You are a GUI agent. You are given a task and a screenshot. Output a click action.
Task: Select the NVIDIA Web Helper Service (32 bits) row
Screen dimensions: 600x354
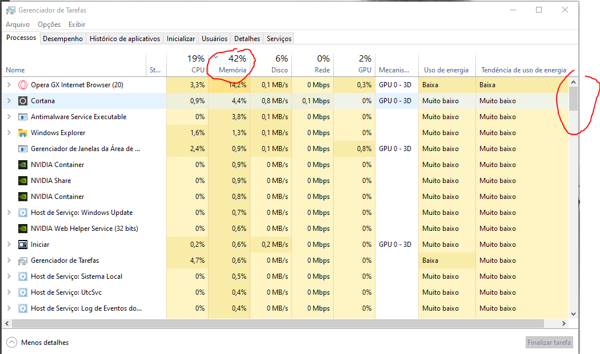point(285,229)
